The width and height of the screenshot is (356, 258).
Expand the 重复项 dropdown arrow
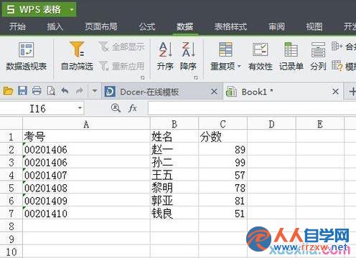239,66
